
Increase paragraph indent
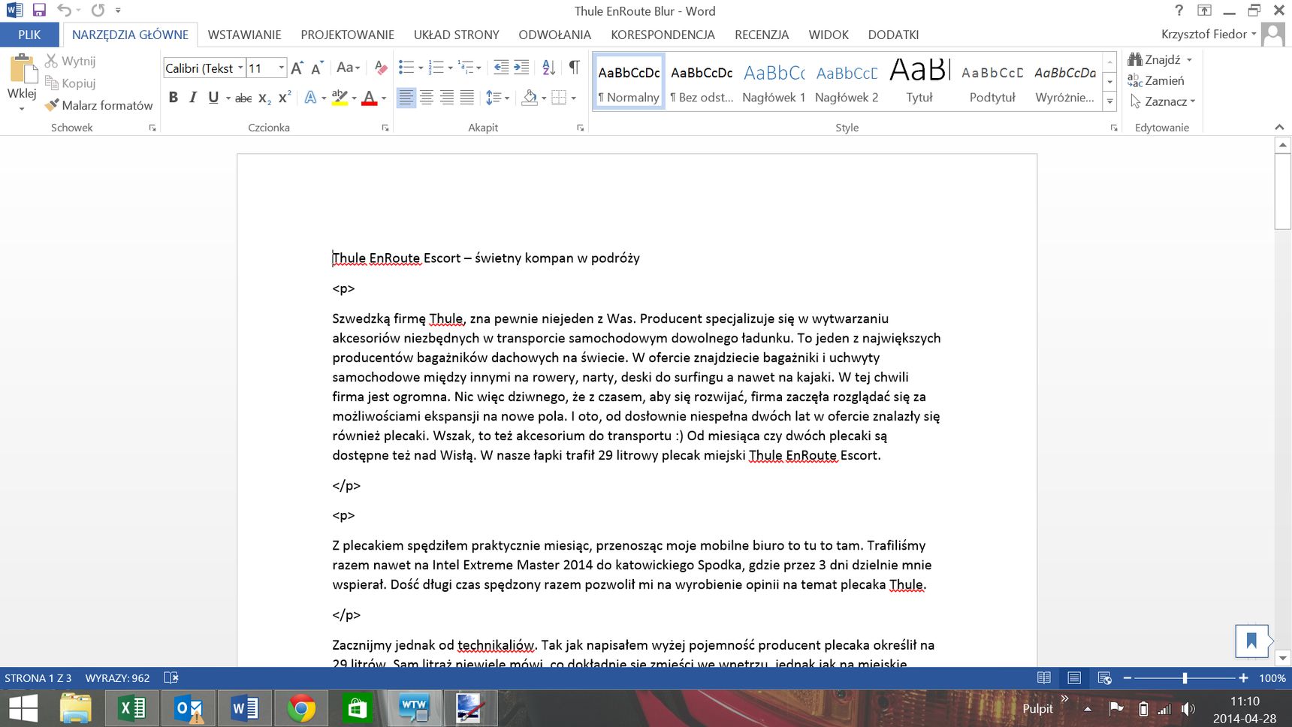pos(521,68)
